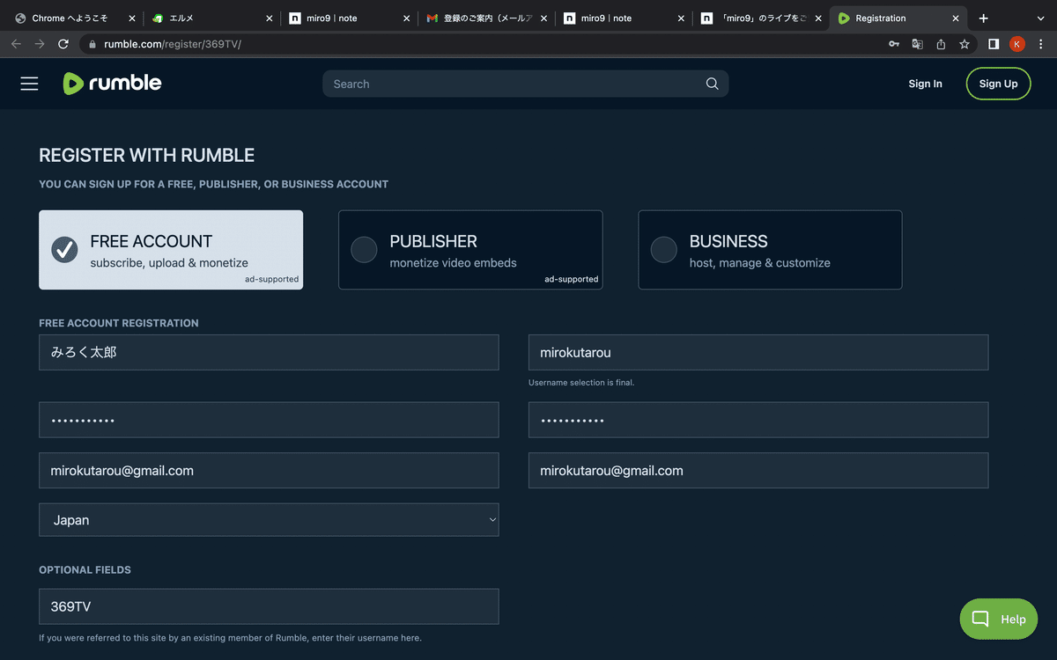Viewport: 1057px width, 660px height.
Task: Switch to the エルメ tab
Action: coord(212,18)
